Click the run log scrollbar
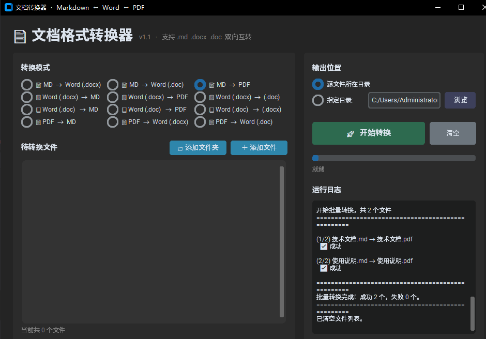This screenshot has width=486, height=339. coord(473,314)
